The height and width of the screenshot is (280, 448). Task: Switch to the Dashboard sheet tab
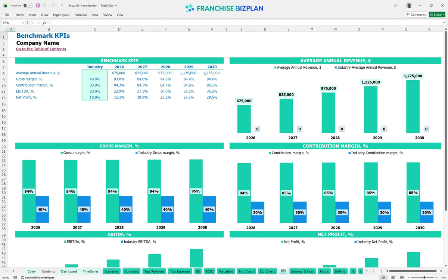(69, 271)
